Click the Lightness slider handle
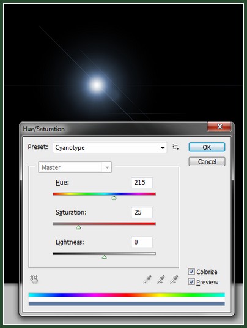The image size is (247, 328). coord(105,257)
